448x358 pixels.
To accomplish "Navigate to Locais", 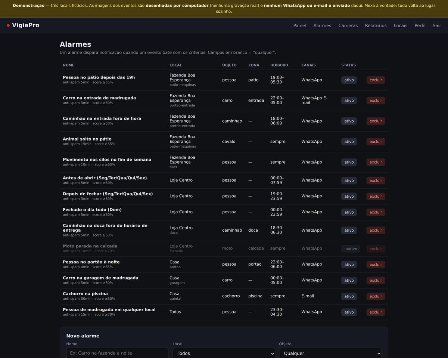I will 401,25.
